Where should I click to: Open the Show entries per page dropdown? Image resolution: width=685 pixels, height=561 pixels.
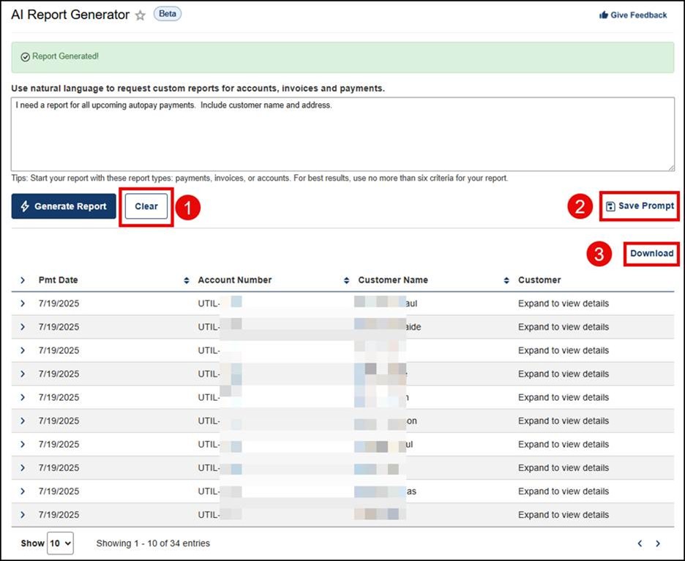click(x=60, y=543)
